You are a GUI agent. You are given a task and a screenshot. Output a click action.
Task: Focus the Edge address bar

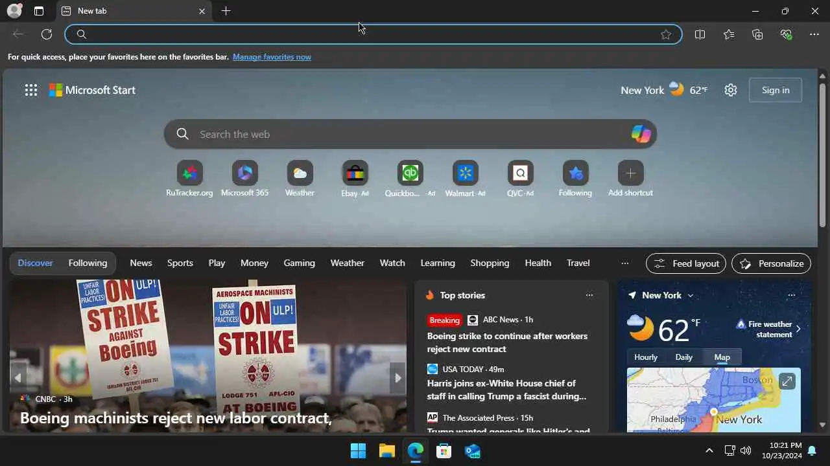click(x=373, y=34)
